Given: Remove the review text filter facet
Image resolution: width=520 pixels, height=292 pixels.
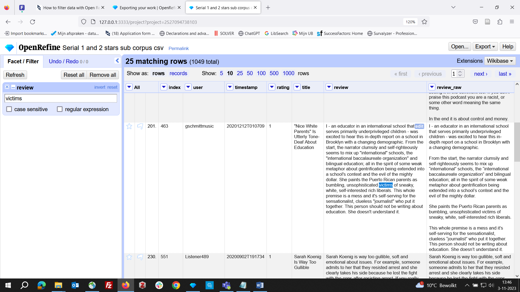Looking at the screenshot, I should click(7, 87).
